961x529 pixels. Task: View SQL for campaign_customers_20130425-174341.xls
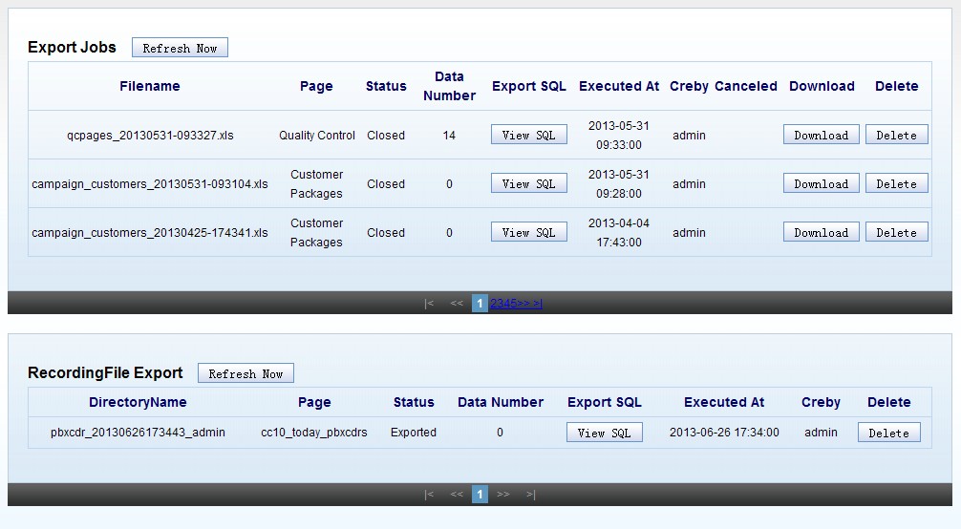point(528,232)
